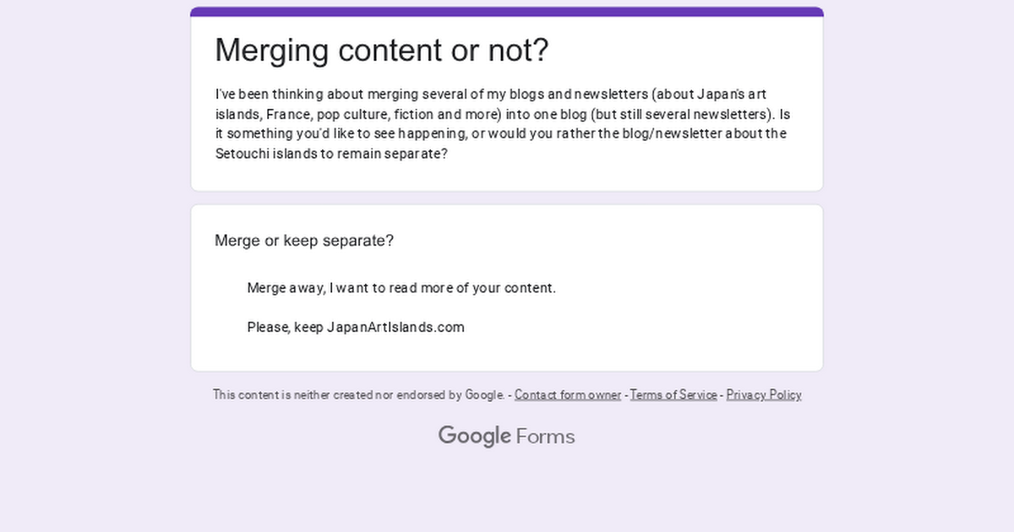
Task: Click the "Merging content or not?" title
Action: (381, 51)
